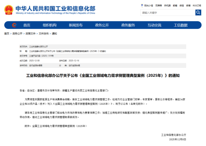Image resolution: width=206 pixels, height=146 pixels.
Task: Click the 无障碍 accessibility link
Action: tap(158, 5)
